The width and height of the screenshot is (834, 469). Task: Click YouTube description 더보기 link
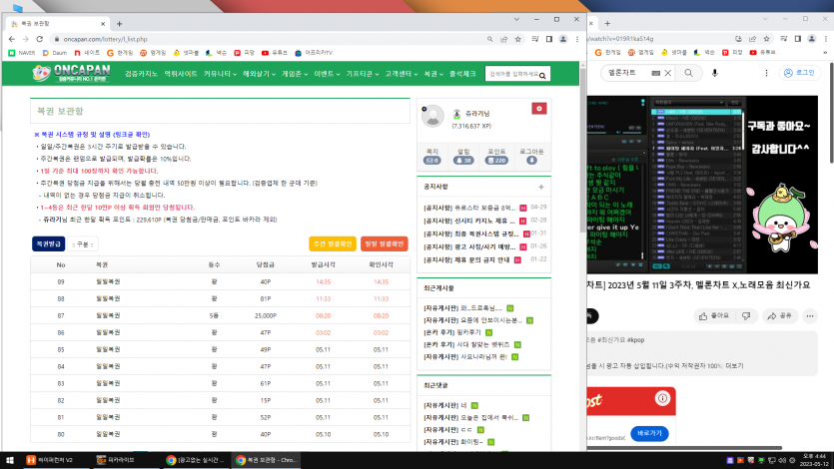pos(734,366)
